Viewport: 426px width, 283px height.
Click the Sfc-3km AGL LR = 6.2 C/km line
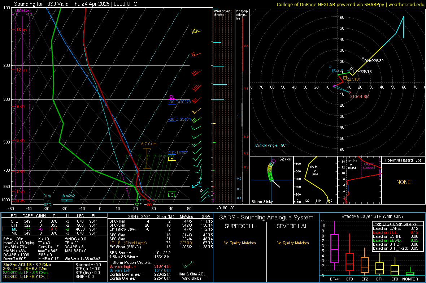(x=27, y=265)
